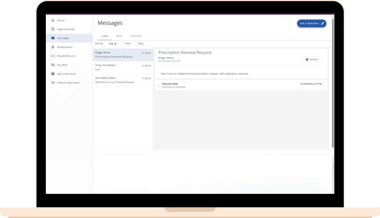Click the Appointments calendar icon
The width and height of the screenshot is (380, 218).
pos(53,29)
